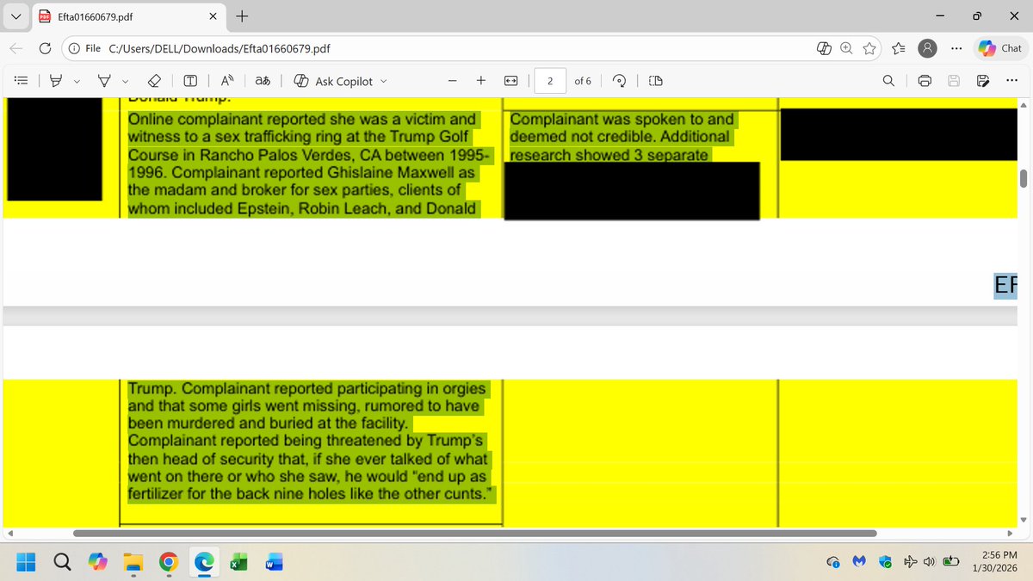Viewport: 1033px width, 581px height.
Task: Click the page number input box
Action: 549,81
